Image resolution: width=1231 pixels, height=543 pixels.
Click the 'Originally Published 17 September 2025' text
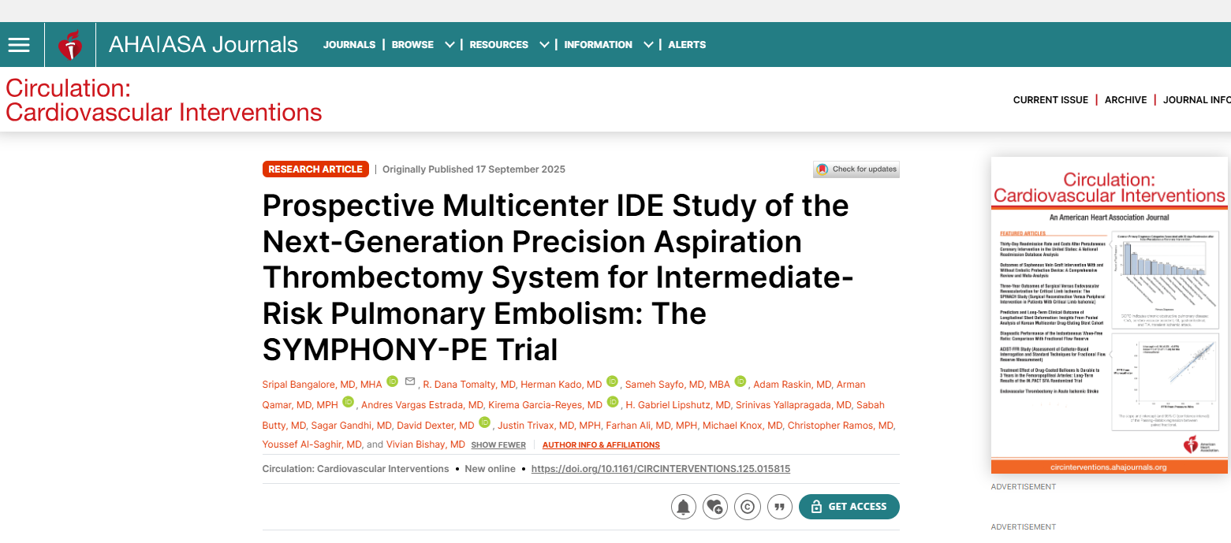(x=474, y=169)
